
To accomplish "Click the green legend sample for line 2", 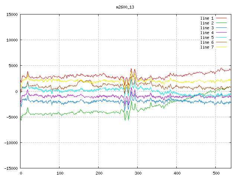I will (x=221, y=23).
